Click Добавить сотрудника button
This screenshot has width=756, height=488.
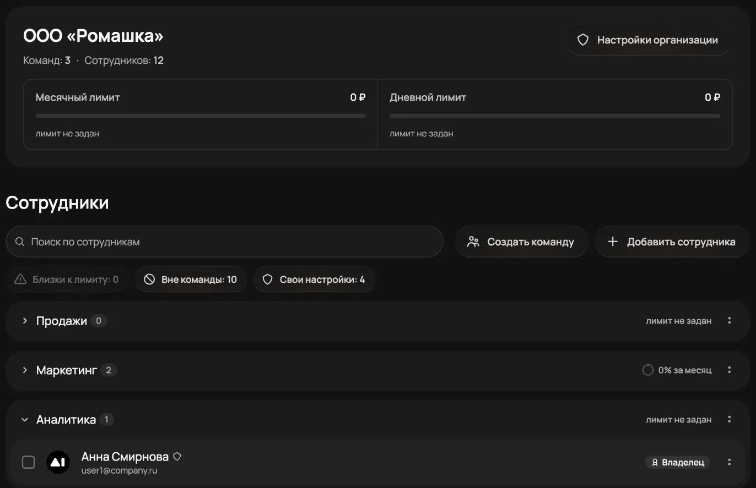tap(672, 242)
